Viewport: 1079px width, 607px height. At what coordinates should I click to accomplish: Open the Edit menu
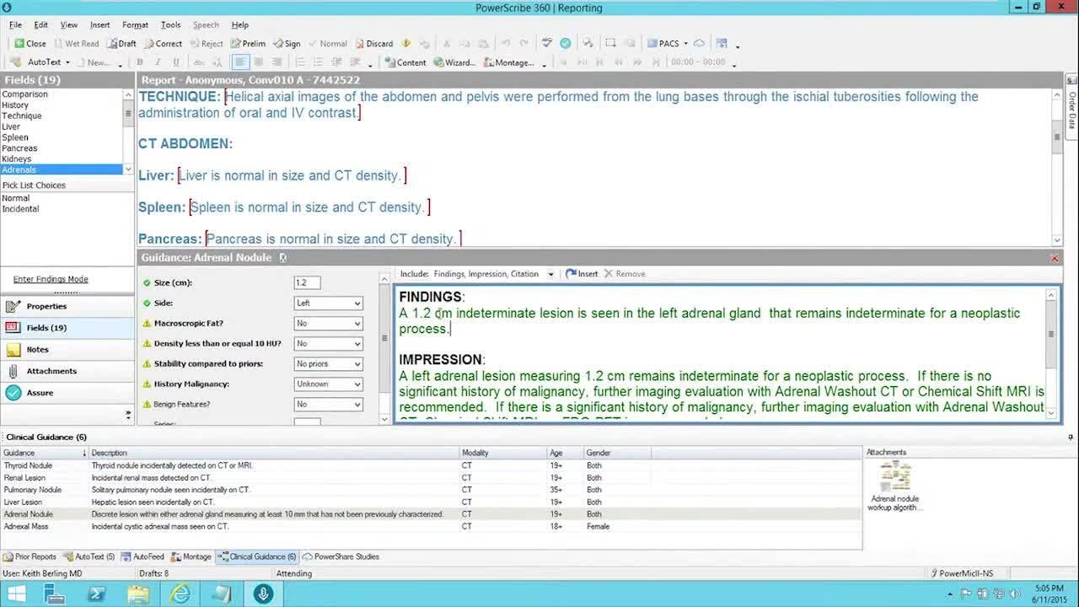tap(40, 25)
